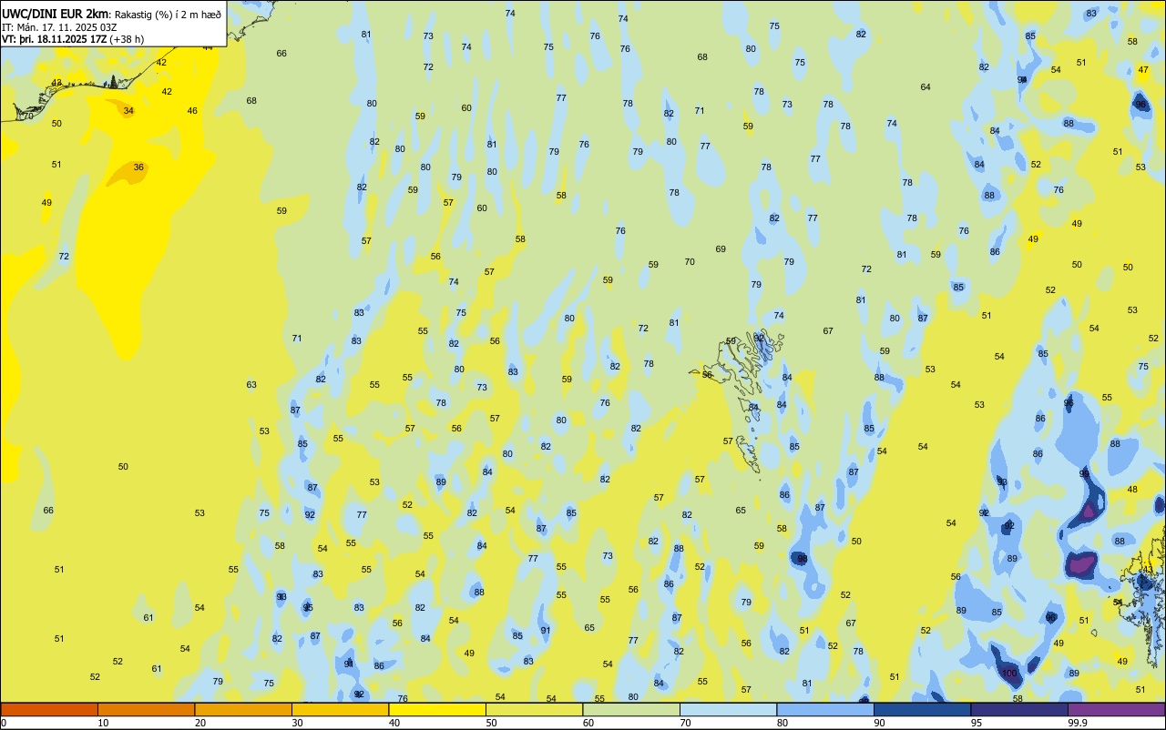Viewport: 1166px width, 730px height.
Task: Pick the 40–50 bright yellow legend swatch
Action: click(x=437, y=709)
